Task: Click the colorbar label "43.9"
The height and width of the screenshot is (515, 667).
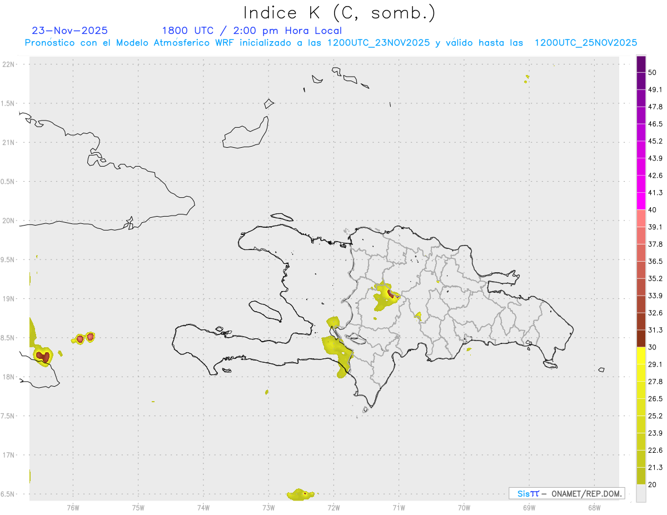Action: pyautogui.click(x=655, y=158)
